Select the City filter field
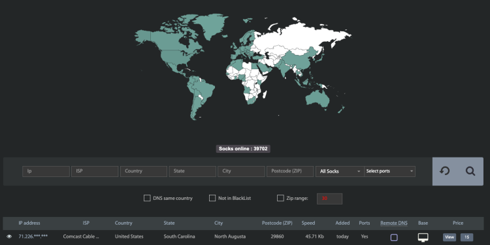The height and width of the screenshot is (245, 490). pos(241,171)
